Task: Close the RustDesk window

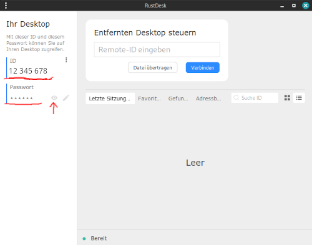Action: click(x=306, y=6)
